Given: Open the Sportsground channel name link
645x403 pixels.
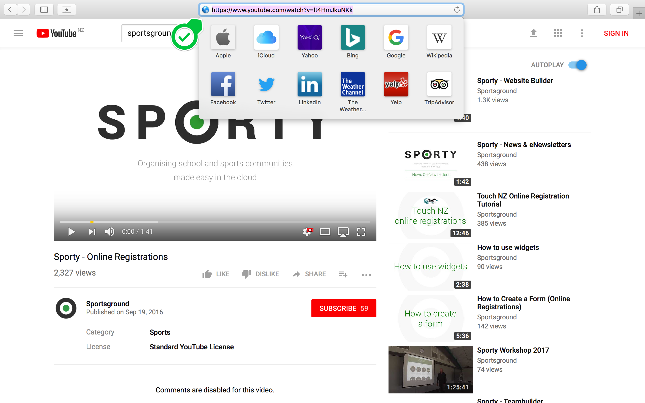Looking at the screenshot, I should [107, 304].
